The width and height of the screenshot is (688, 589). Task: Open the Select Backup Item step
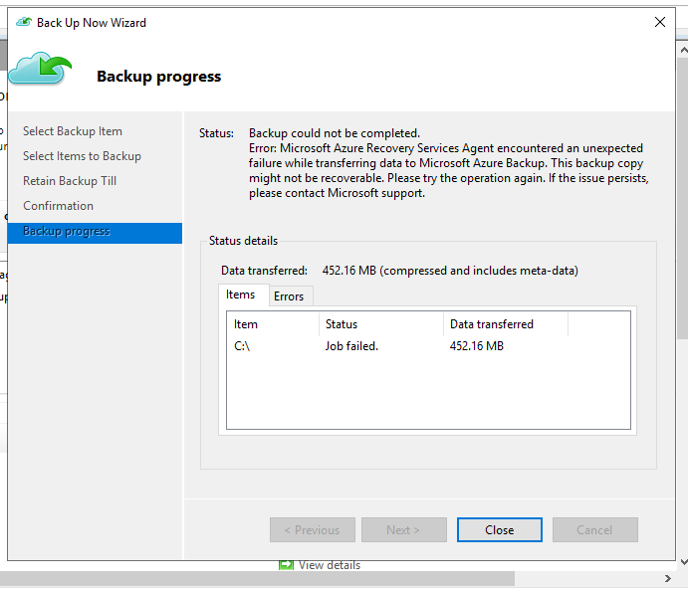click(73, 131)
